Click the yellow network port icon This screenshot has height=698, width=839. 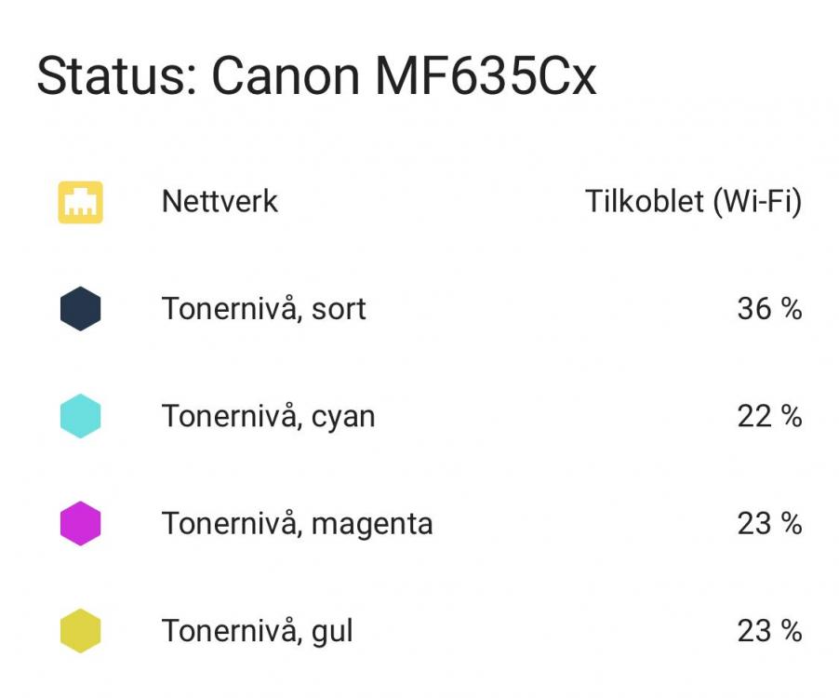(x=81, y=202)
